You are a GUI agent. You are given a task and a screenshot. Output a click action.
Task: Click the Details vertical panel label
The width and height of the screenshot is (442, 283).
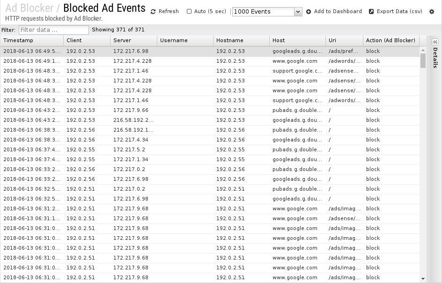[x=435, y=58]
